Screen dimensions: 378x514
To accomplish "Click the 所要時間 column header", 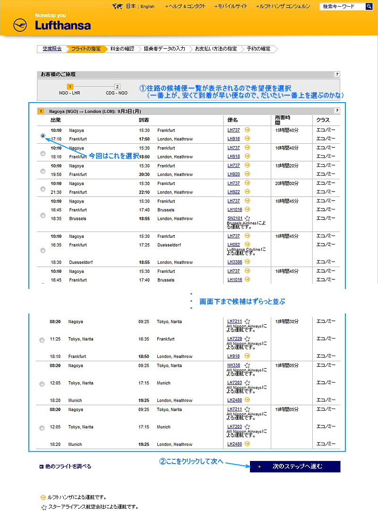I will coord(283,120).
